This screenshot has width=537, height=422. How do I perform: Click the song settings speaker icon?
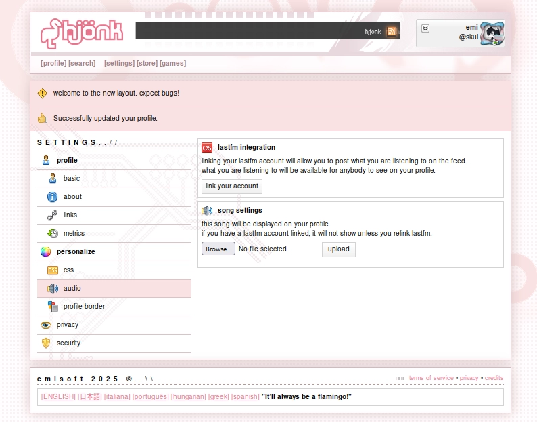tap(207, 210)
